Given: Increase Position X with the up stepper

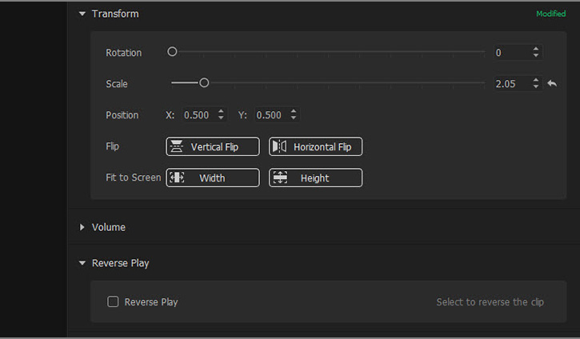Looking at the screenshot, I should point(222,112).
